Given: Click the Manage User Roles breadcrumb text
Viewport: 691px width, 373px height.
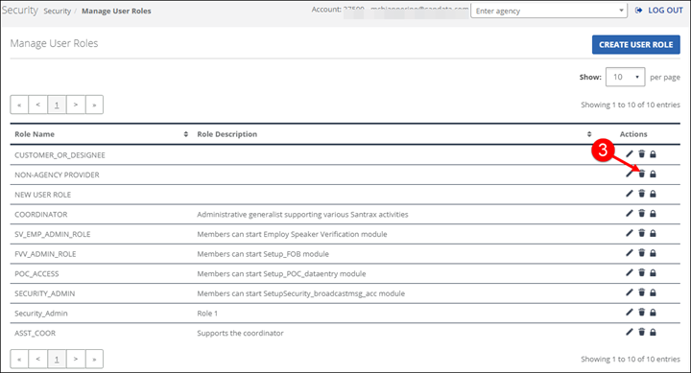Looking at the screenshot, I should click(x=116, y=11).
